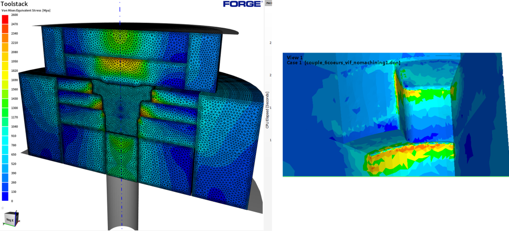Click the FORGE logo

(243, 4)
